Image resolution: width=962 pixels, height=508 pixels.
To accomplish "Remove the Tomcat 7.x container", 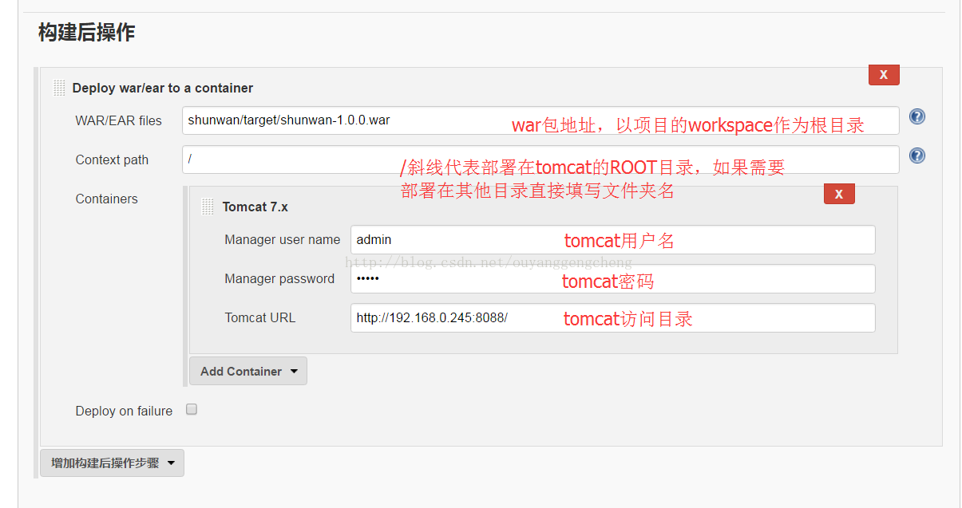I will 839,194.
